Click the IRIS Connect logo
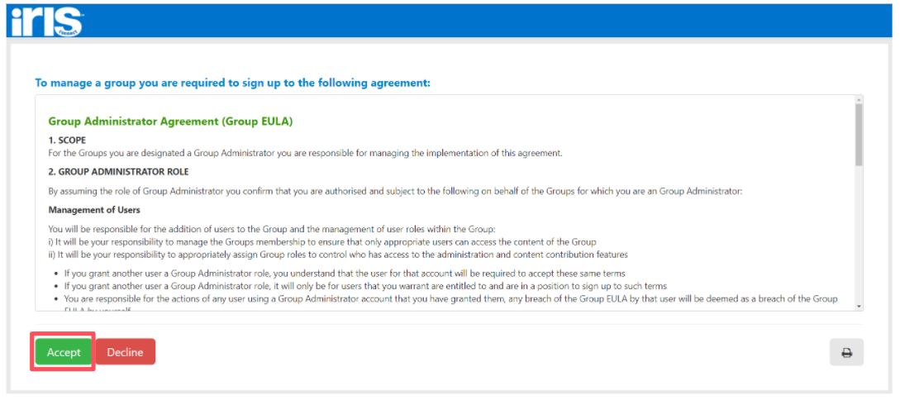This screenshot has height=400, width=900. [46, 21]
